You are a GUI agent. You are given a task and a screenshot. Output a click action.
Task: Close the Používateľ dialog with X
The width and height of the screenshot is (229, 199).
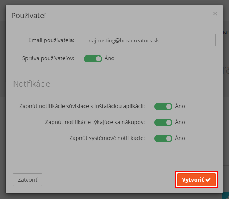tap(215, 14)
